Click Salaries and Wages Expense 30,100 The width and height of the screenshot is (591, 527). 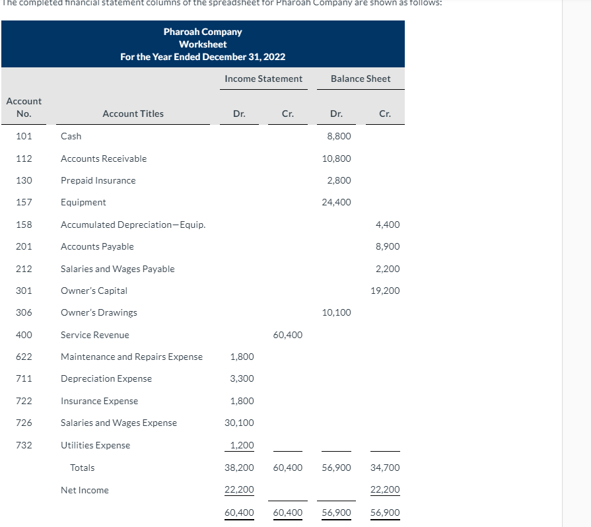tap(238, 423)
